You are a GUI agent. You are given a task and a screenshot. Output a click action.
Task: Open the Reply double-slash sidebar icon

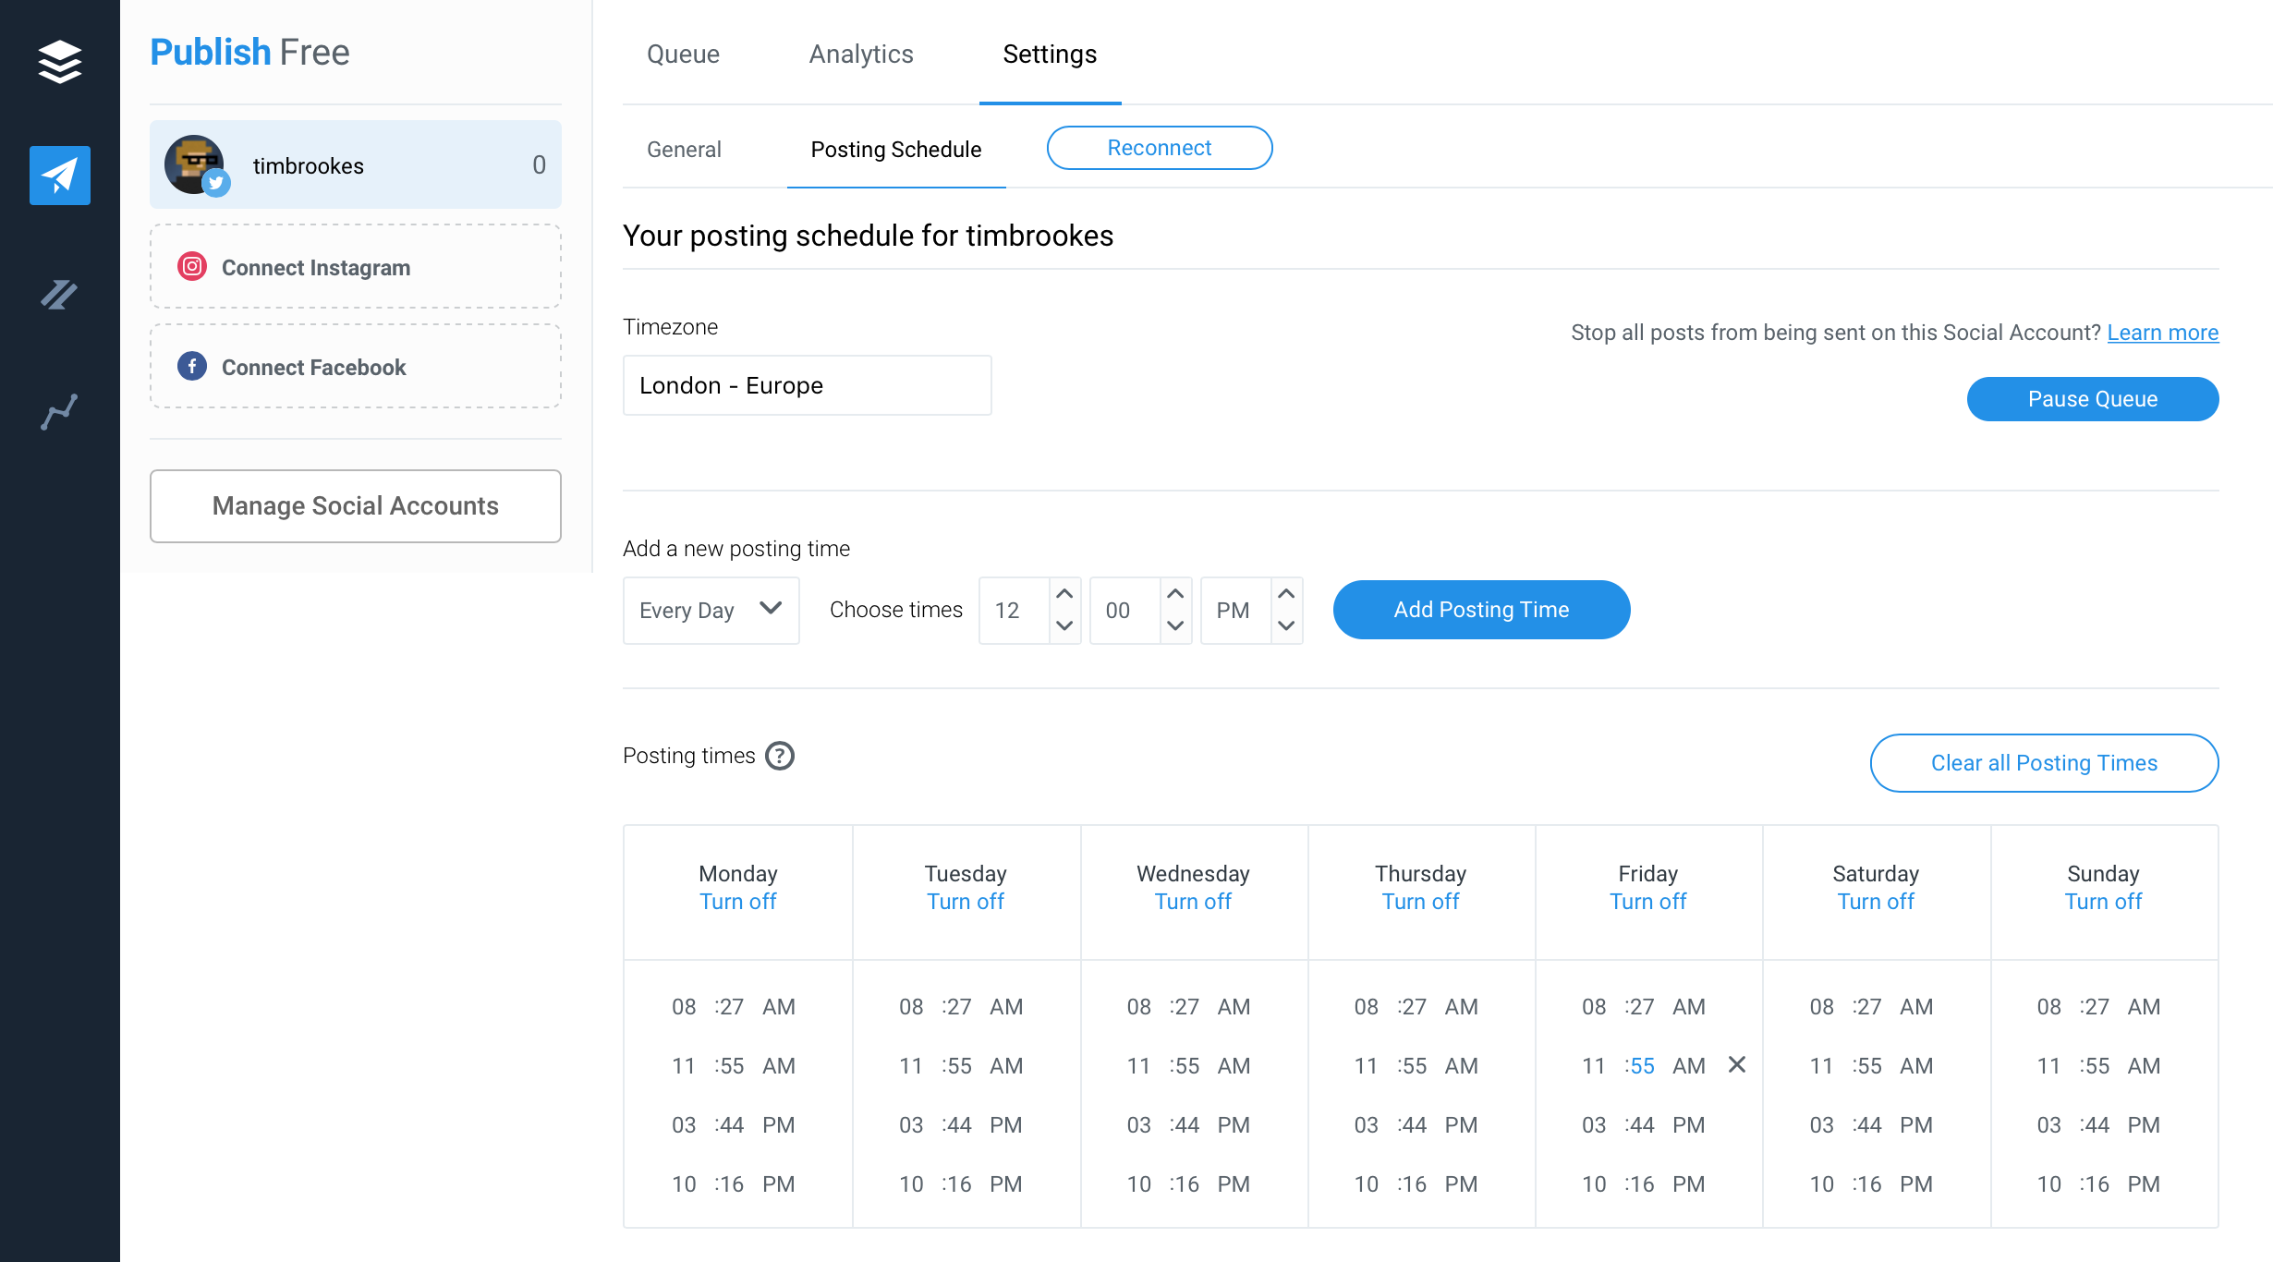[x=60, y=295]
